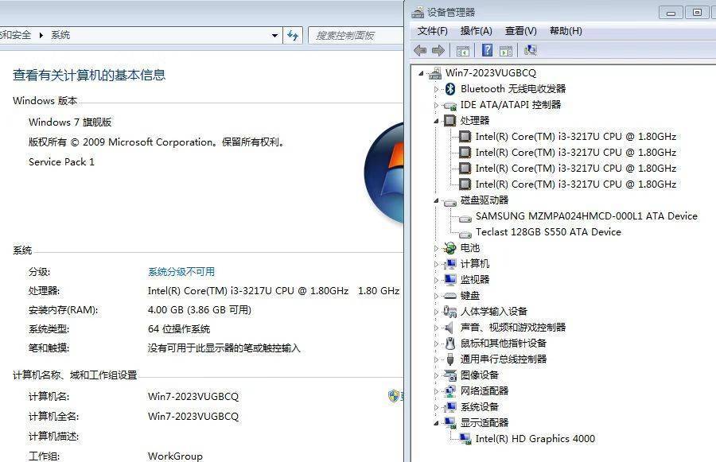Screen dimensions: 716x462
Task: Select the SAMSUNG MZMPA024HMCD-000L1 ATA Device label
Action: 586,216
